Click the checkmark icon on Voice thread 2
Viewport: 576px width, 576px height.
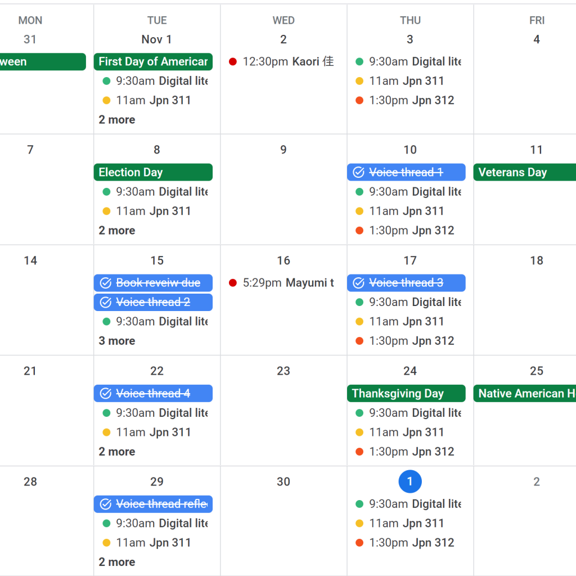tap(105, 302)
